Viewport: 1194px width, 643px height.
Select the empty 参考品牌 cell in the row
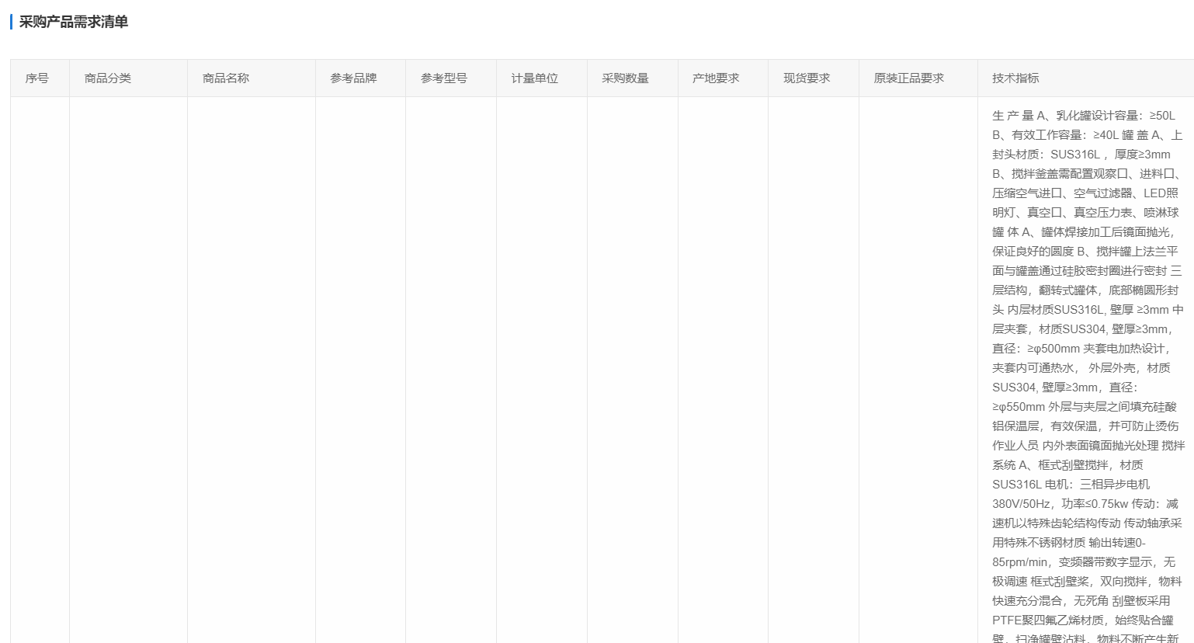coord(360,370)
